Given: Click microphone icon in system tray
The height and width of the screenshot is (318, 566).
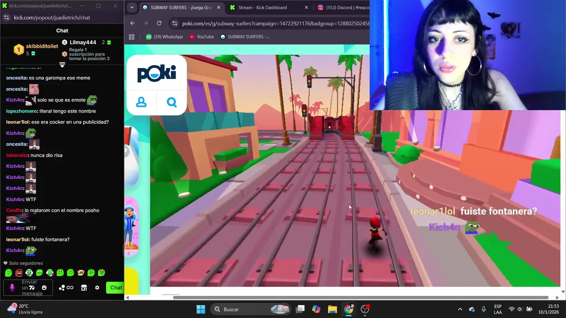Looking at the screenshot, I should [x=484, y=309].
